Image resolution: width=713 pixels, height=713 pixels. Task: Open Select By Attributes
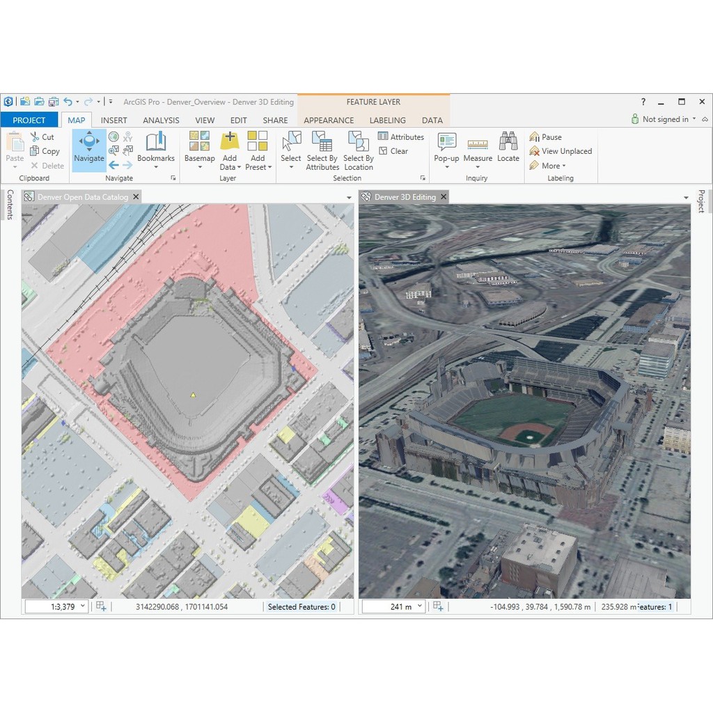(322, 150)
